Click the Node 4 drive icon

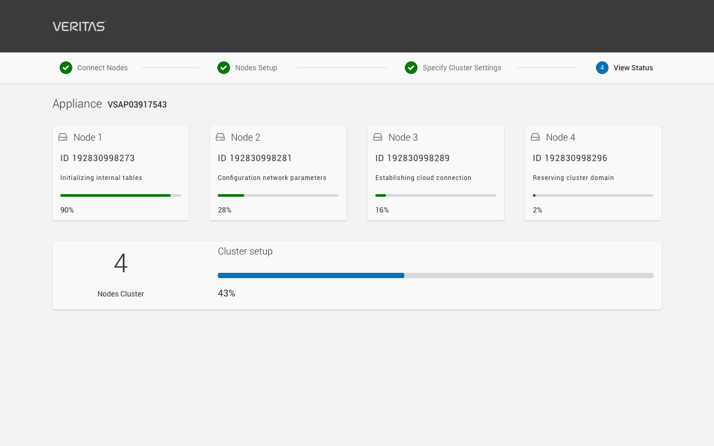click(535, 137)
